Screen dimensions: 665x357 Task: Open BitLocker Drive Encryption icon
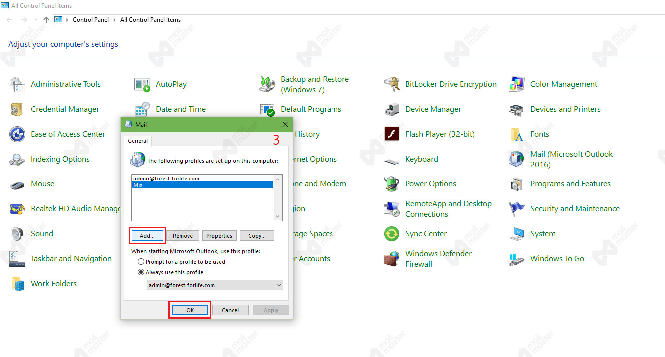(392, 84)
